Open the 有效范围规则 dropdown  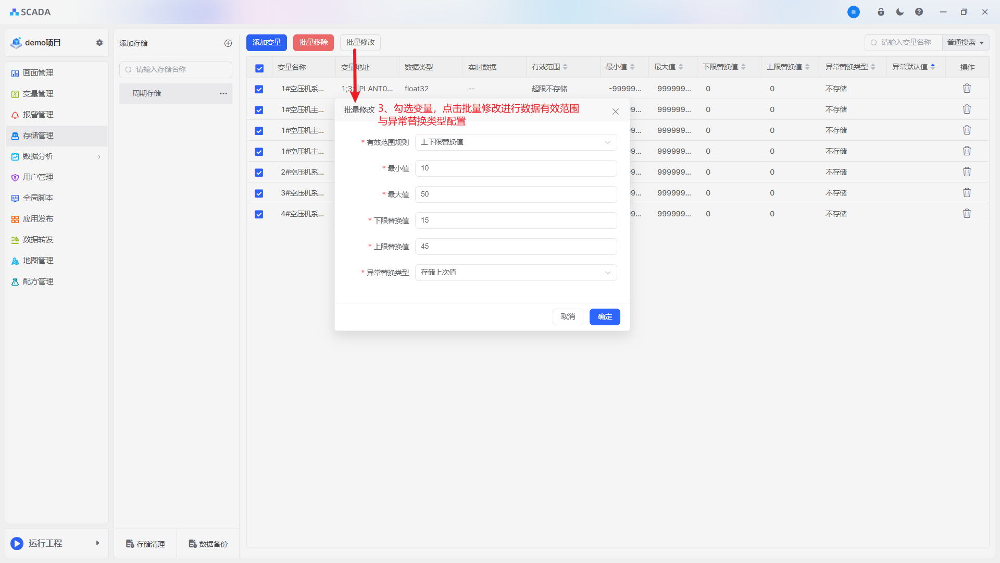(x=516, y=142)
